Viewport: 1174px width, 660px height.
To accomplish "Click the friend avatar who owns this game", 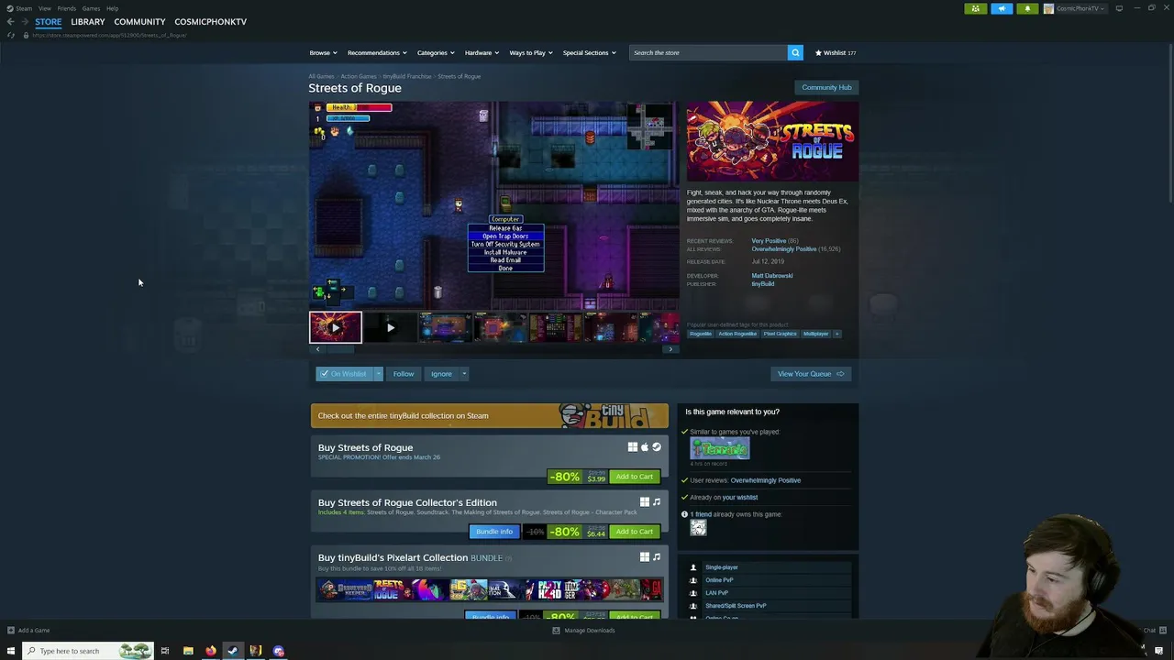I will [699, 527].
